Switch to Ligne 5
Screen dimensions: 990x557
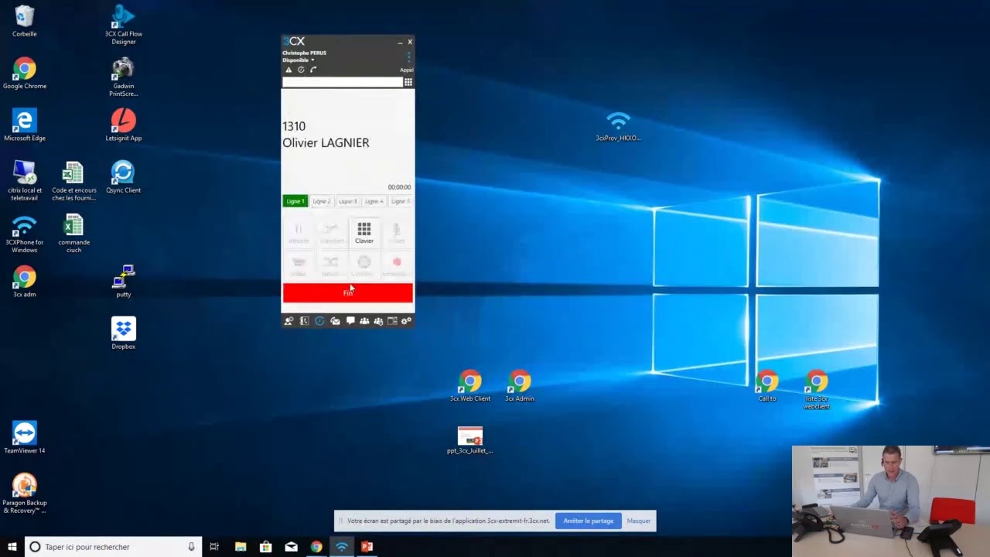pyautogui.click(x=400, y=201)
